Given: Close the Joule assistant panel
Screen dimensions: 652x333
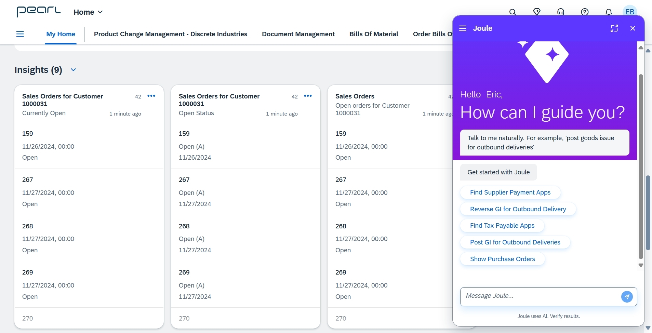Looking at the screenshot, I should [x=633, y=28].
